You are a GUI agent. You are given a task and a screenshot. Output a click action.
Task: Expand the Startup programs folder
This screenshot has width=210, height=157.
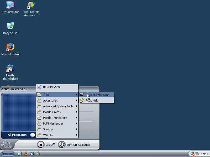click(x=57, y=129)
